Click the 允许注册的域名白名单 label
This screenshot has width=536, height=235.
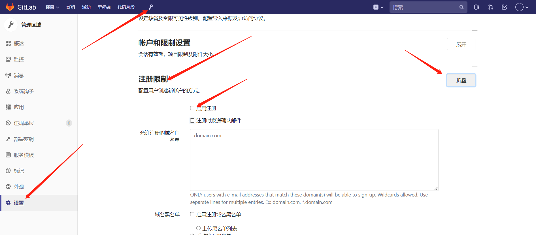pyautogui.click(x=159, y=136)
